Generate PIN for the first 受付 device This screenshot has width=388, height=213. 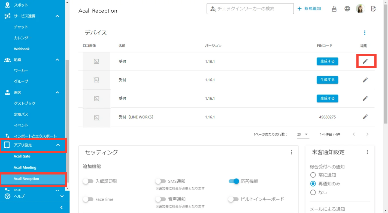point(327,61)
